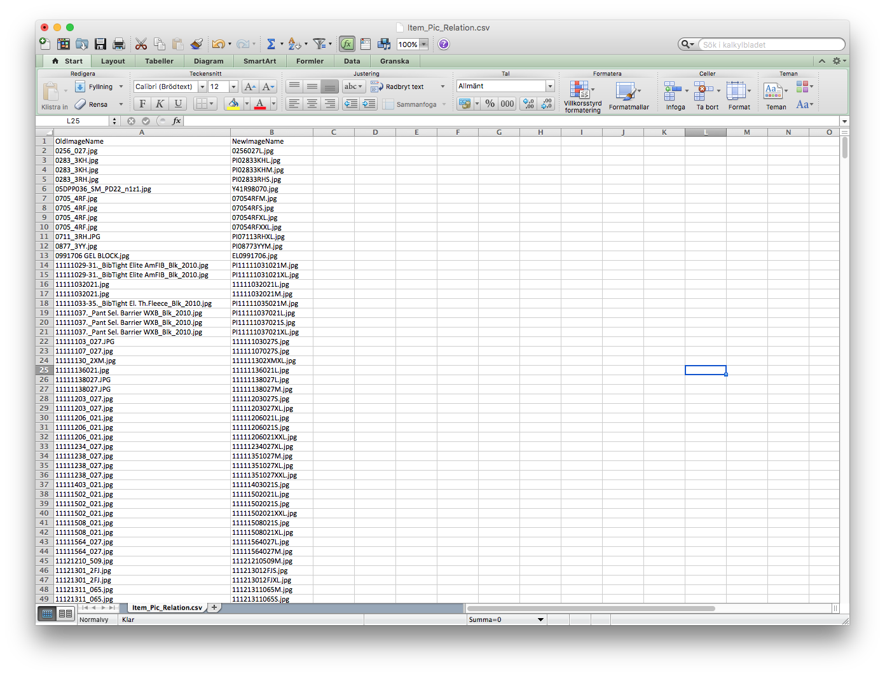The image size is (885, 676).
Task: Sort A to Z icon
Action: [294, 44]
